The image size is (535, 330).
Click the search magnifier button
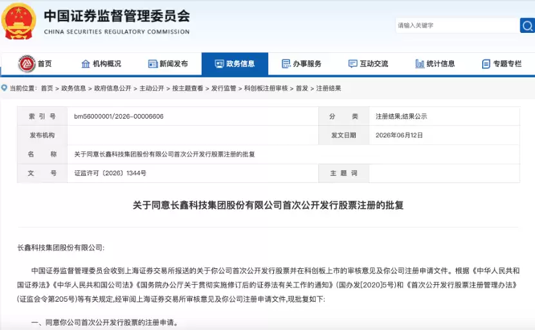point(527,26)
